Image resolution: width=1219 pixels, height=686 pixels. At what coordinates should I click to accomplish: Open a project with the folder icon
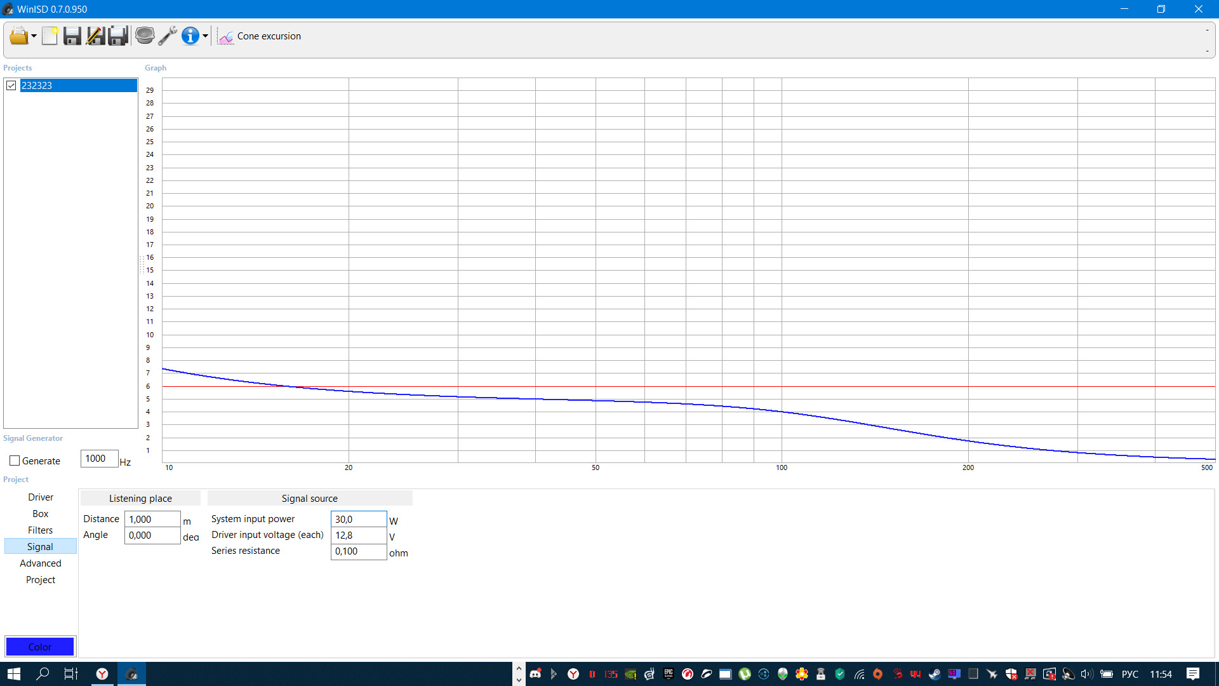(x=18, y=36)
